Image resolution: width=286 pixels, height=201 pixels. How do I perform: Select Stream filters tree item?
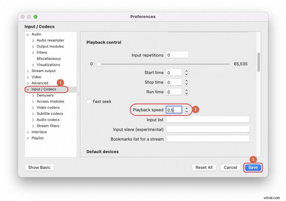point(48,126)
